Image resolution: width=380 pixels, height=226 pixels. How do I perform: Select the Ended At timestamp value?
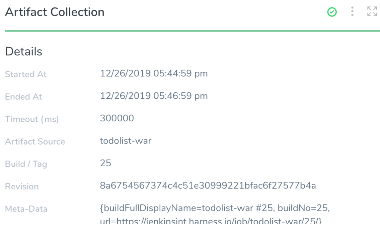point(154,96)
